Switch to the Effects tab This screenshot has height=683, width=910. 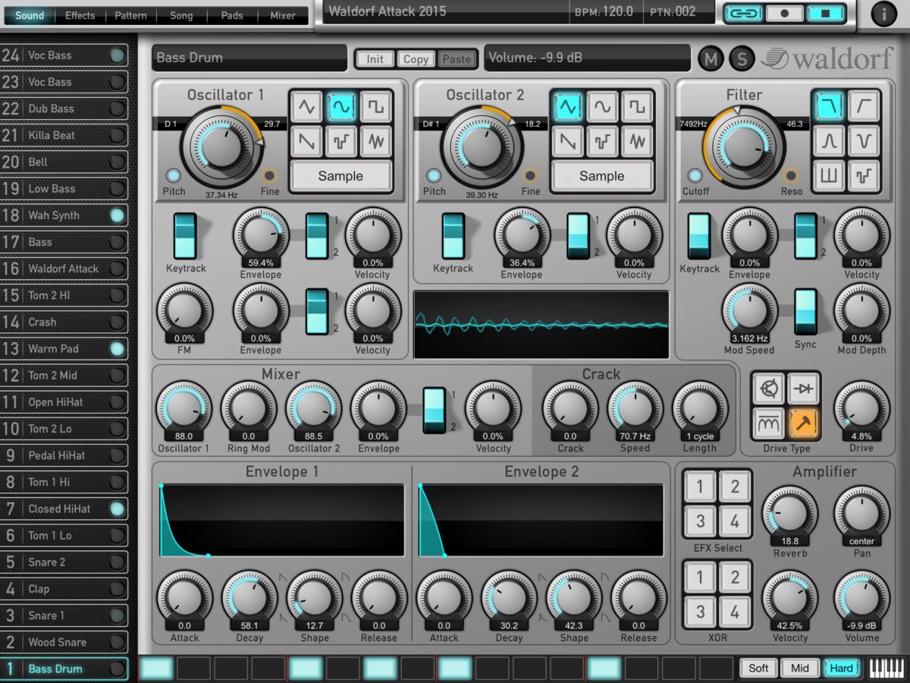click(x=80, y=15)
